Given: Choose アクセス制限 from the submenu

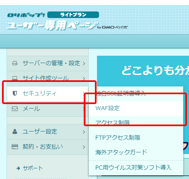Looking at the screenshot, I should pos(136,123).
